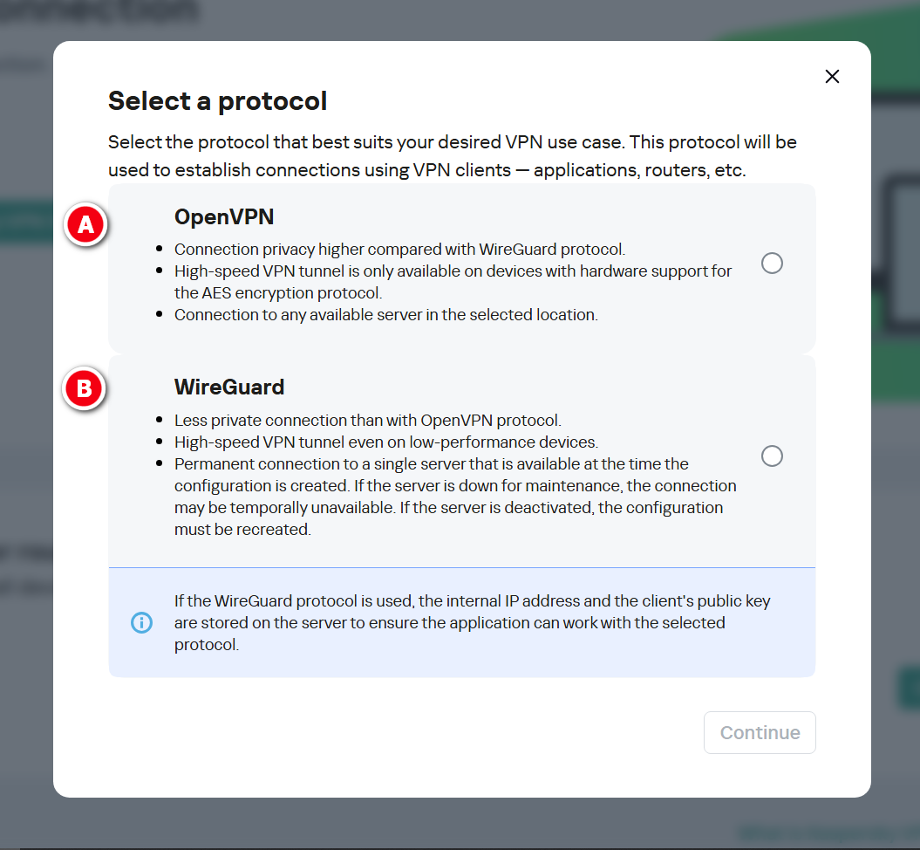Click the WireGuard internal IP address notice
920x850 pixels.
(472, 623)
